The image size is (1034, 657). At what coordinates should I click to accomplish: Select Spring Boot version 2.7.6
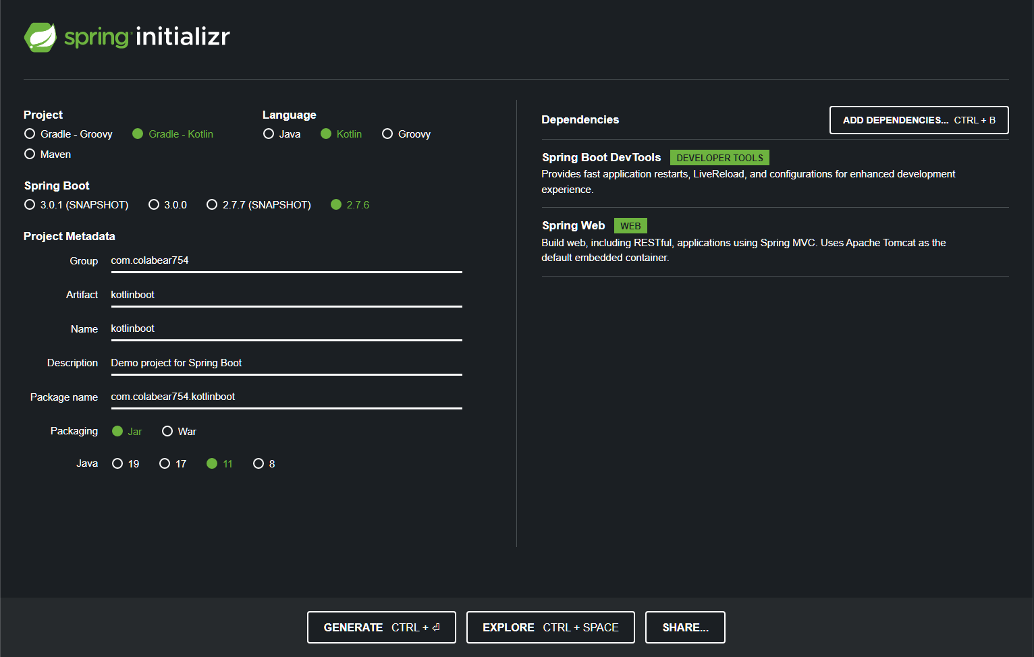(x=350, y=205)
